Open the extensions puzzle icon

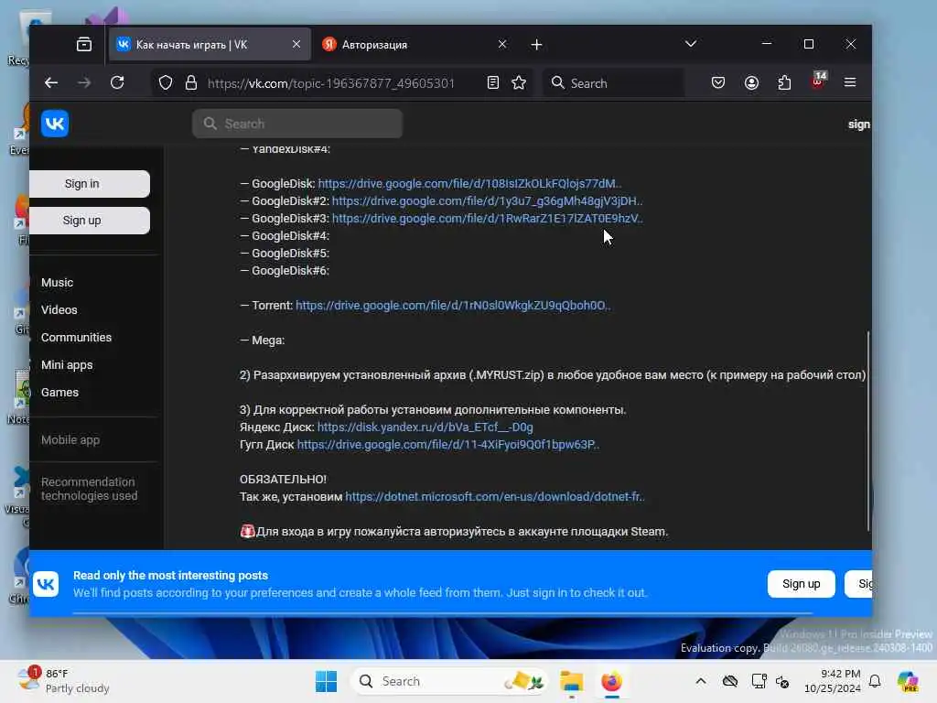(x=784, y=83)
